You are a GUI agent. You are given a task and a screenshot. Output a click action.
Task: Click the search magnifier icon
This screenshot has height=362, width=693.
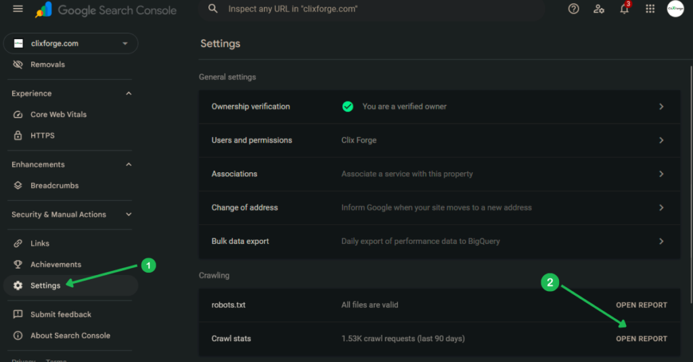213,9
